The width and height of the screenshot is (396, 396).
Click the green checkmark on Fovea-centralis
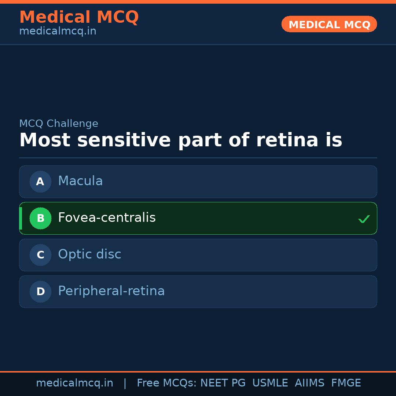point(364,219)
